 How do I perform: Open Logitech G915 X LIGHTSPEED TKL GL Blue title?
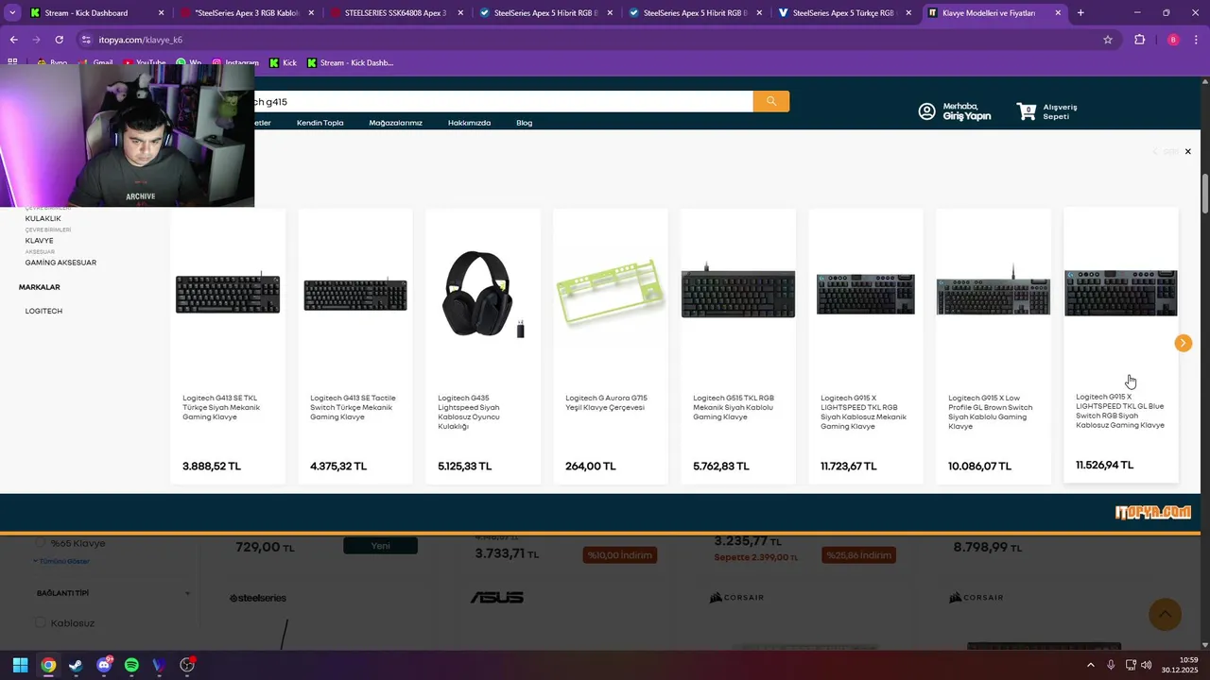1120,411
